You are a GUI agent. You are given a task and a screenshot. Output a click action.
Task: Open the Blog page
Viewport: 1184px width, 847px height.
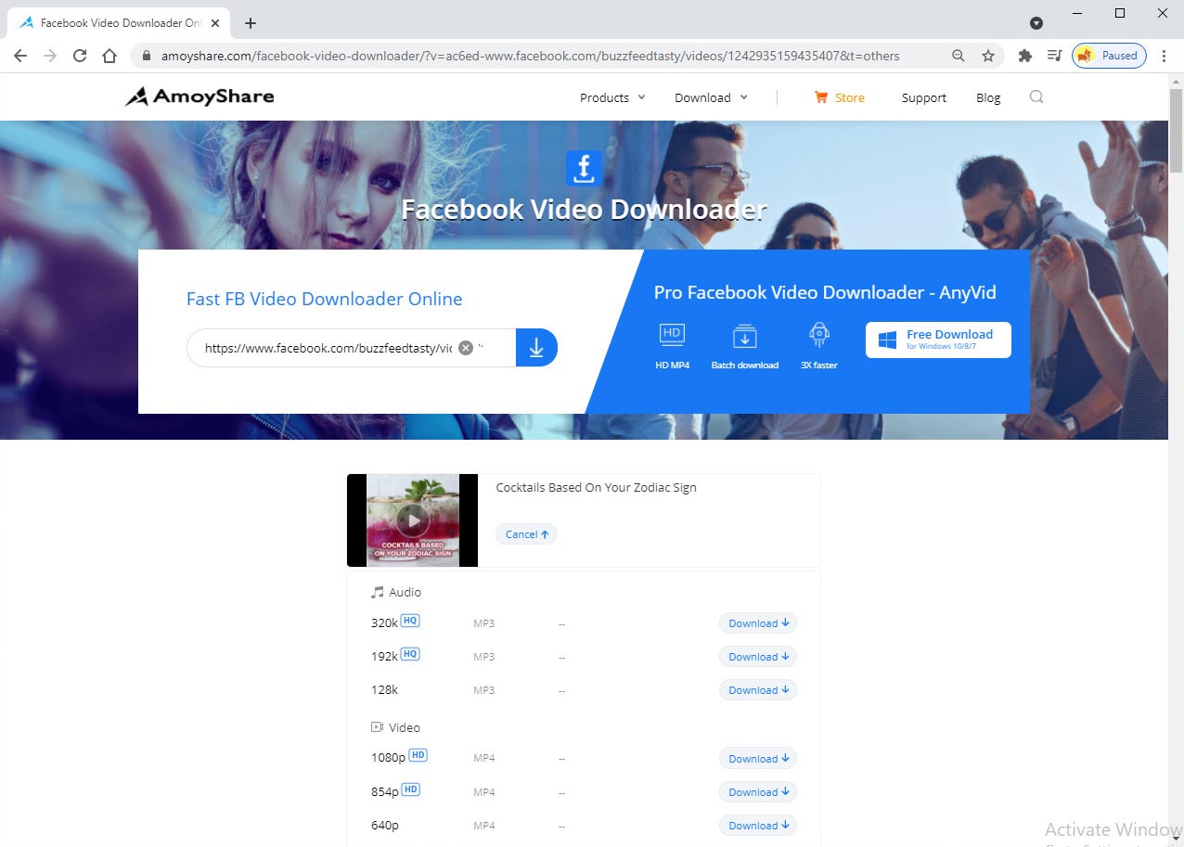[988, 97]
